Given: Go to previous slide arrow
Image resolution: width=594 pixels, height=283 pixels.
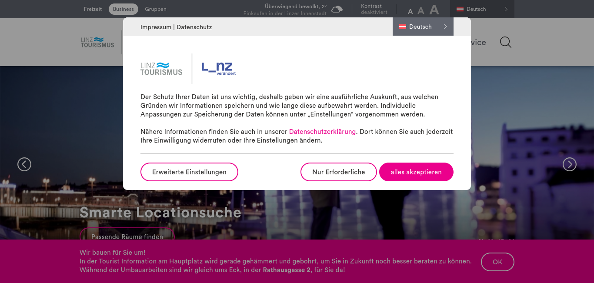Looking at the screenshot, I should pos(24,164).
